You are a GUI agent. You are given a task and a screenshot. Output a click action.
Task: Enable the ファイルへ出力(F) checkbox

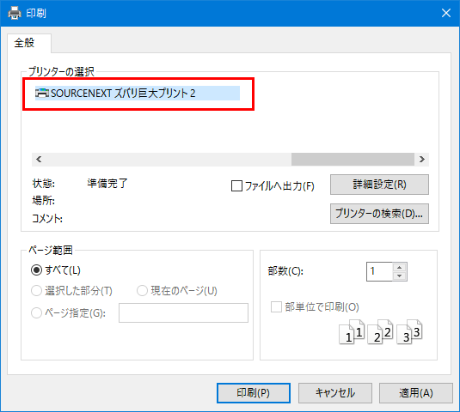pos(236,186)
